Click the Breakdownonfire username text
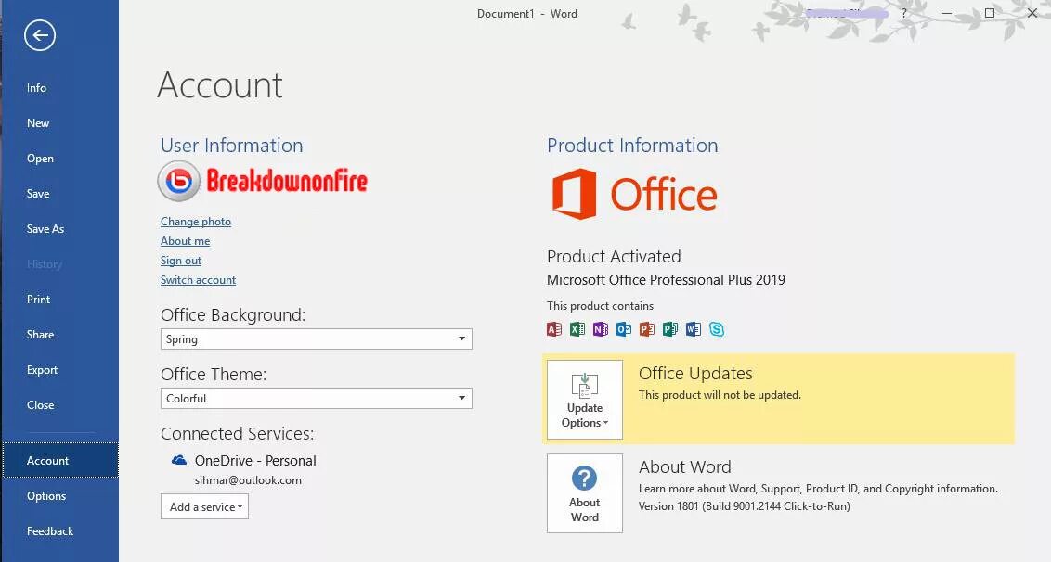The width and height of the screenshot is (1051, 562). point(287,181)
